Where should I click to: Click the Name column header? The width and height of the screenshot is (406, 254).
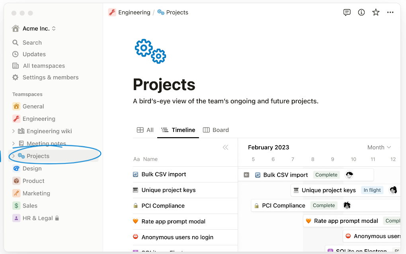146,159
